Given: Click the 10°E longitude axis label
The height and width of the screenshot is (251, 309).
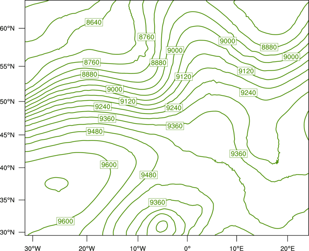Looking at the screenshot, I should click(x=236, y=248).
